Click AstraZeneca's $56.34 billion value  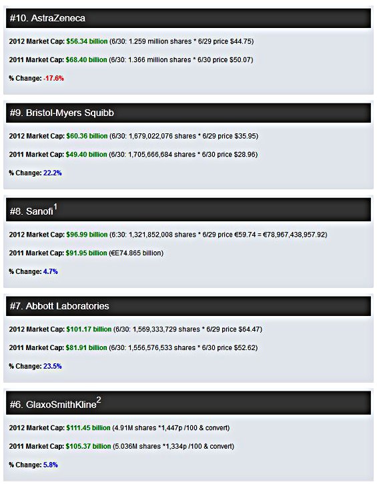[87, 41]
